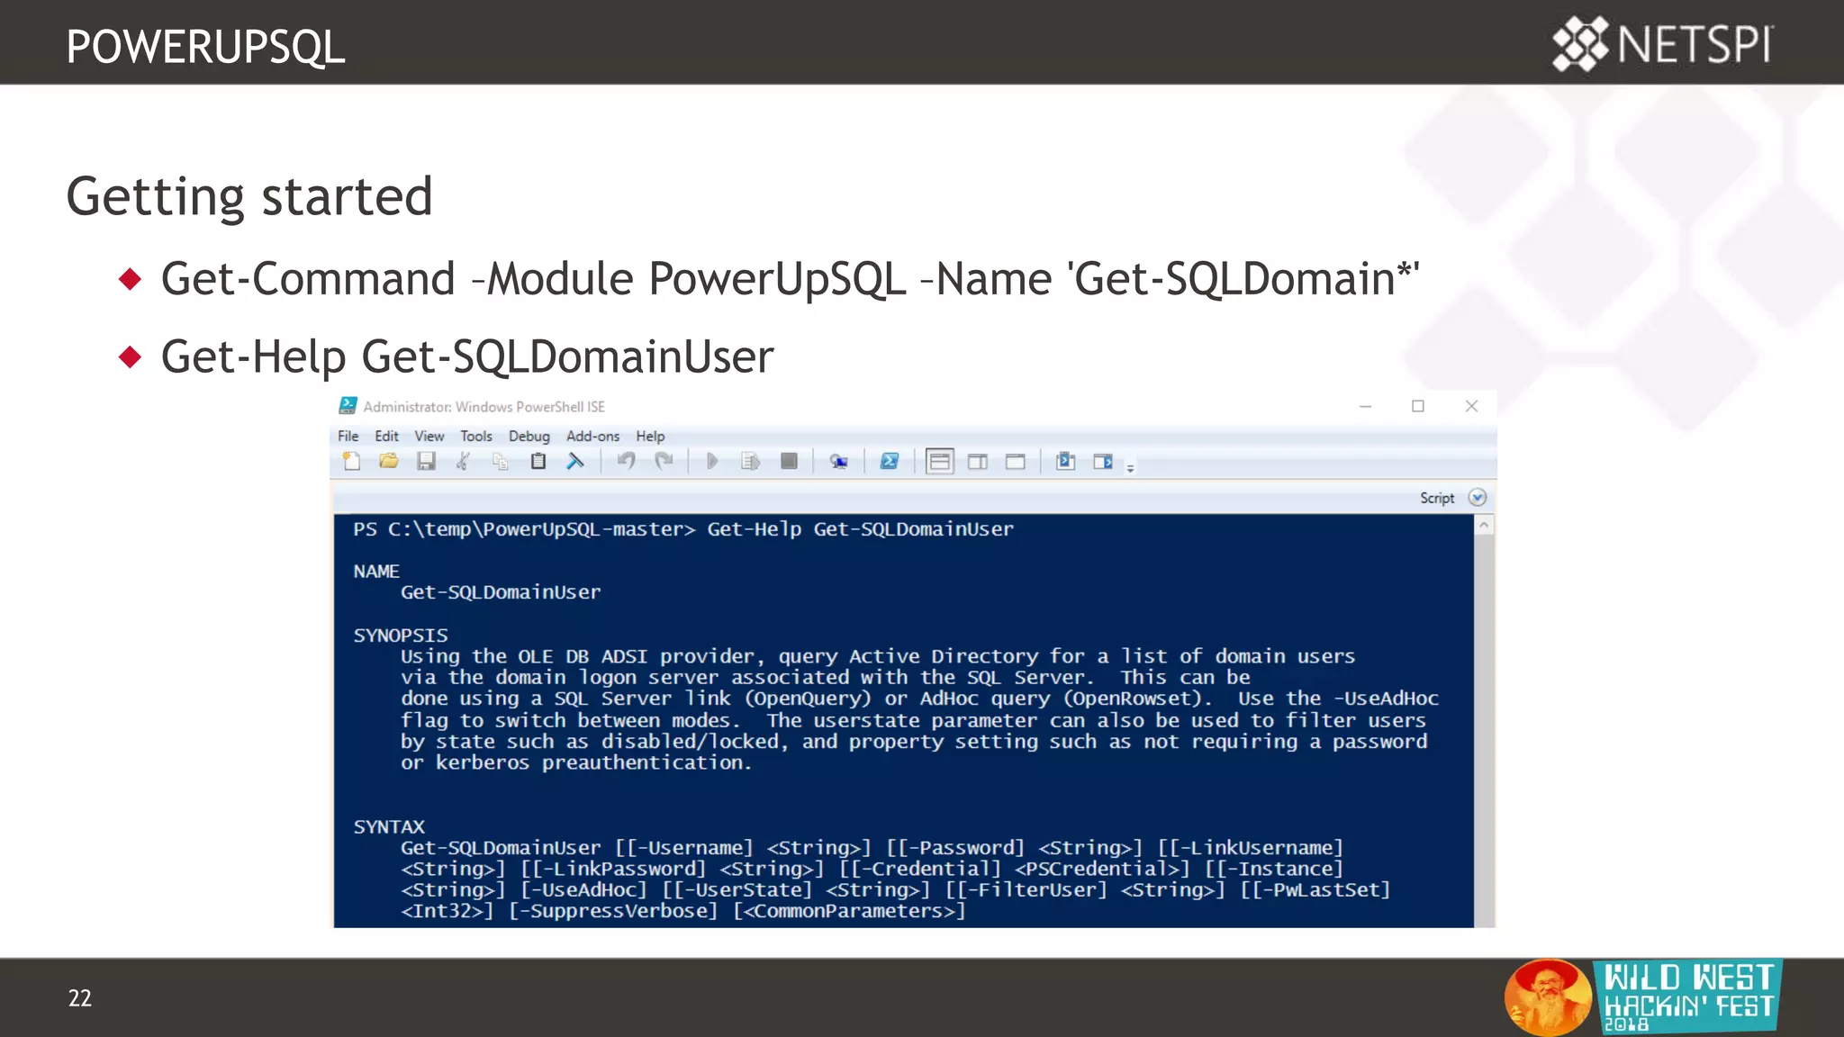Click the PowerShell ISE title bar icon
Viewport: 1844px width, 1037px height.
point(348,406)
